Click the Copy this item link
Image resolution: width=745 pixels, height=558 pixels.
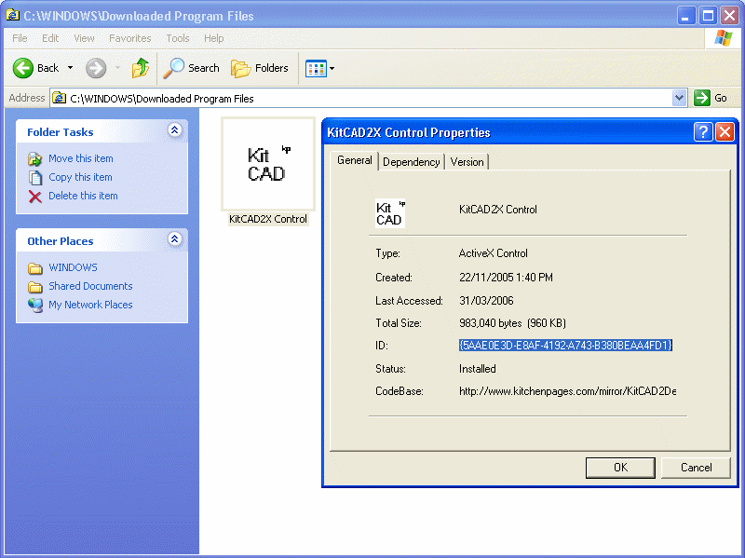coord(80,177)
